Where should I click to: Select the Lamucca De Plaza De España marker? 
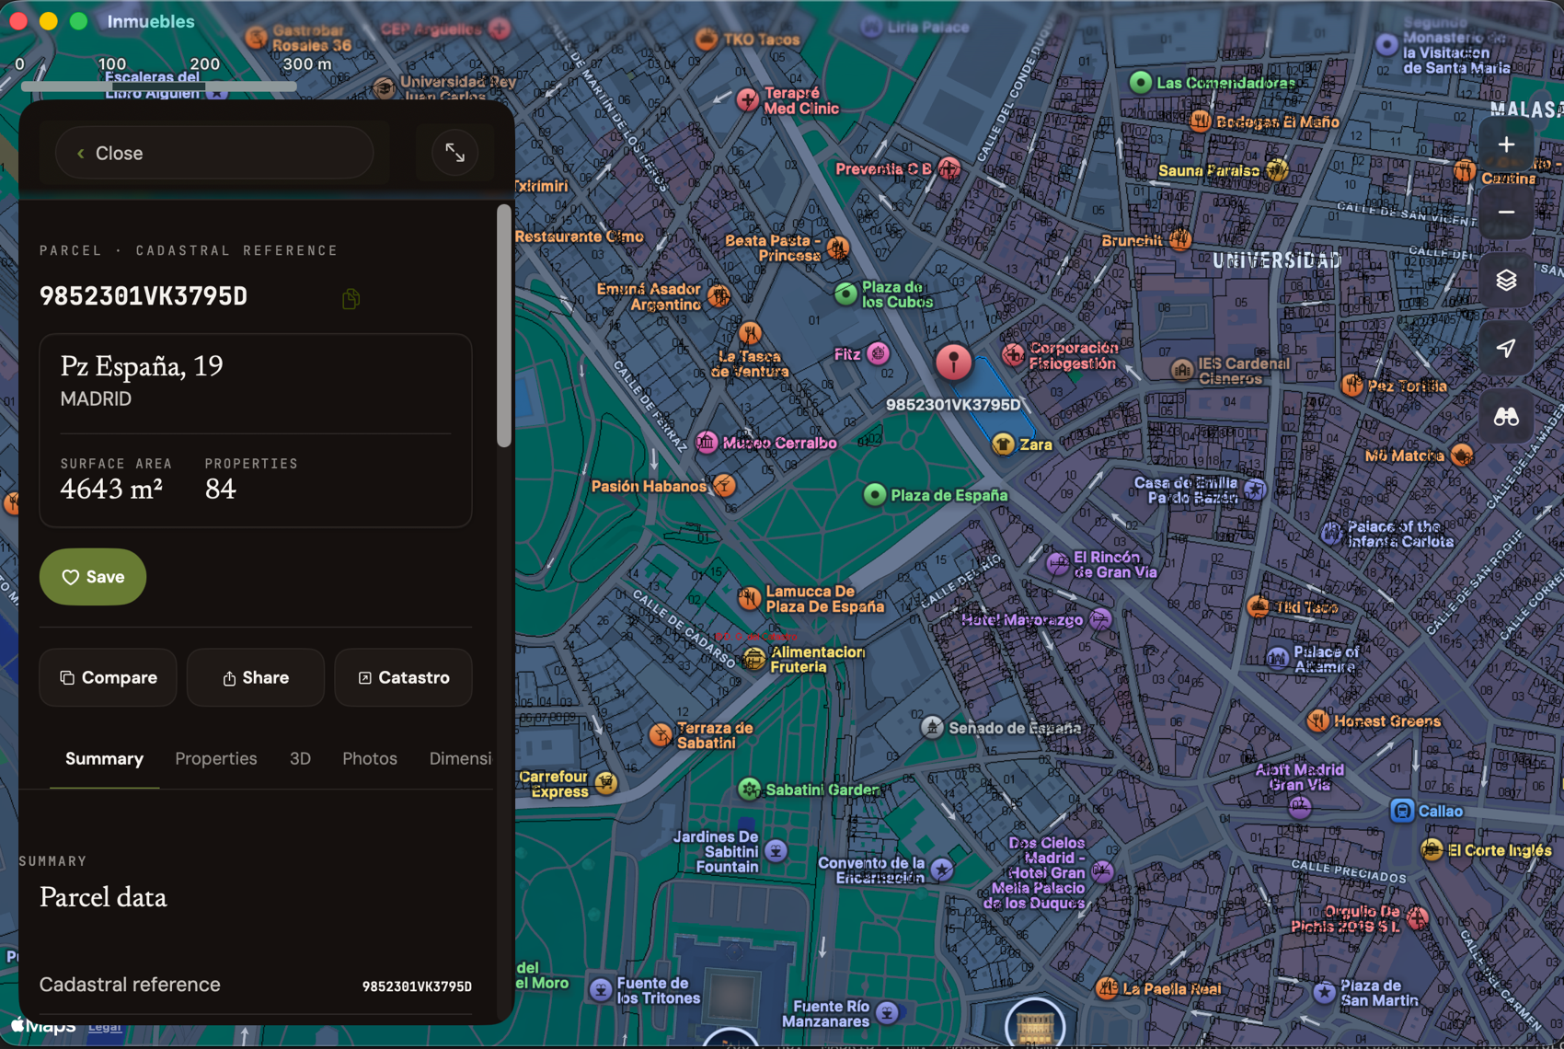[x=750, y=598]
